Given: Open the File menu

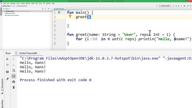Looking at the screenshot, I should point(1,4).
